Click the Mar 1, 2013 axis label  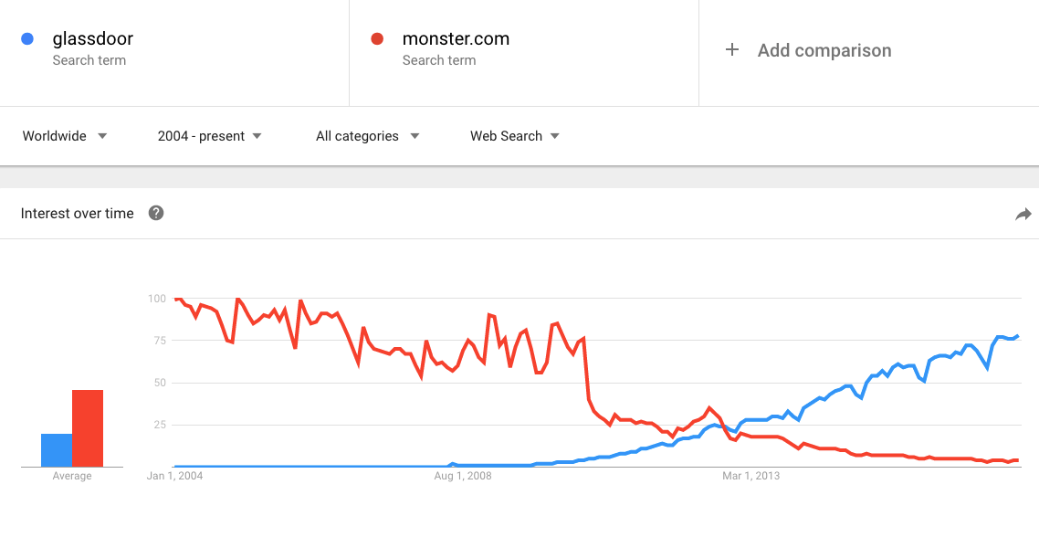click(x=750, y=476)
